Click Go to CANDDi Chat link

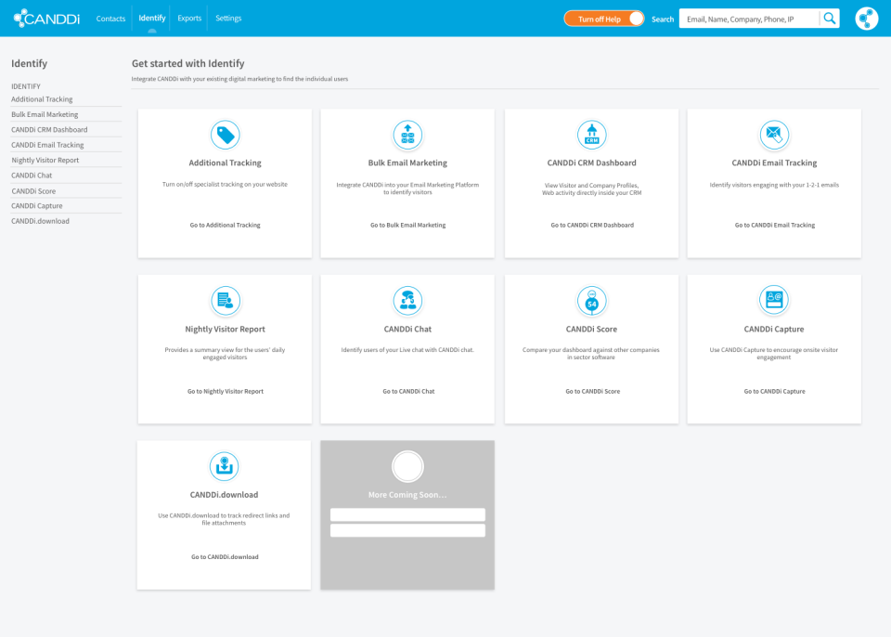(408, 391)
